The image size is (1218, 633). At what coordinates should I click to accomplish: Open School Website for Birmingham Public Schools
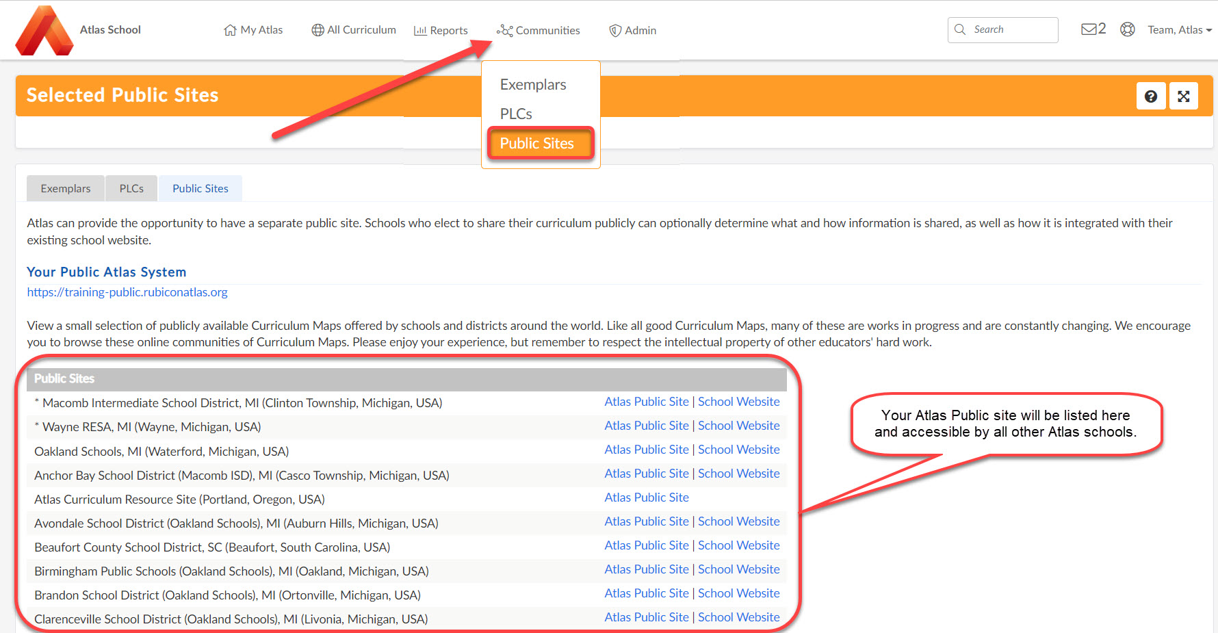(739, 569)
